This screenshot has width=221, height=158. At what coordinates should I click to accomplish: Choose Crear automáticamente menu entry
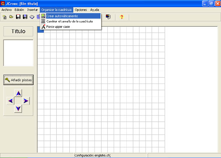[x=71, y=16]
